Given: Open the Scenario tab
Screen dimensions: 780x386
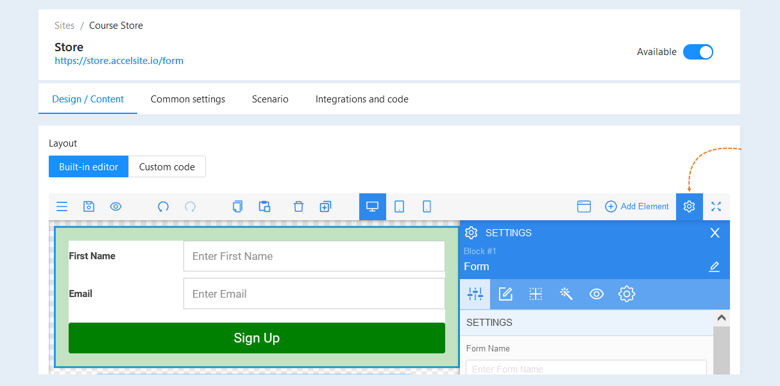Looking at the screenshot, I should pos(270,99).
